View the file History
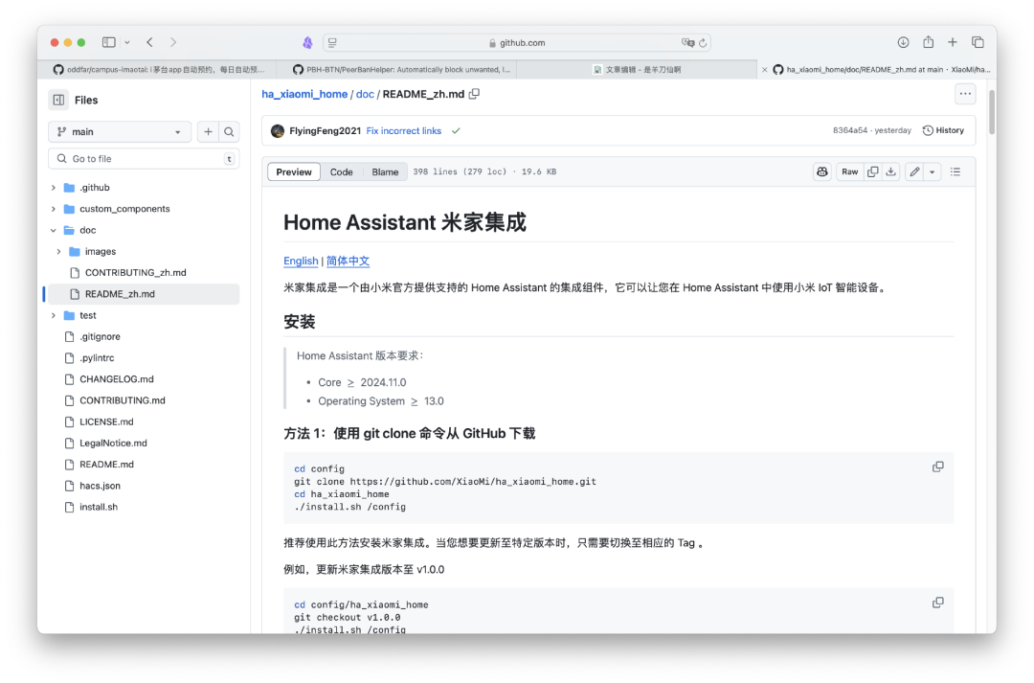The height and width of the screenshot is (683, 1034). pyautogui.click(x=943, y=130)
